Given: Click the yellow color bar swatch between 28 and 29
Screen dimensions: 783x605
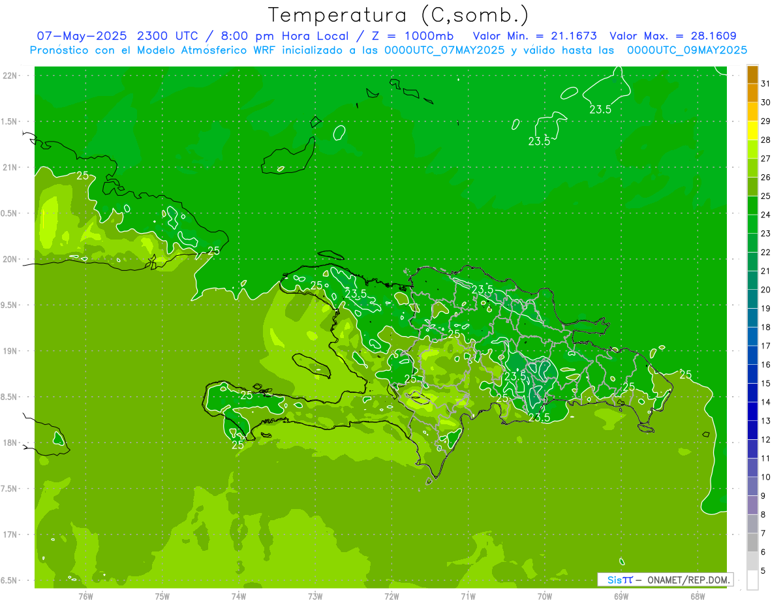Looking at the screenshot, I should [752, 131].
